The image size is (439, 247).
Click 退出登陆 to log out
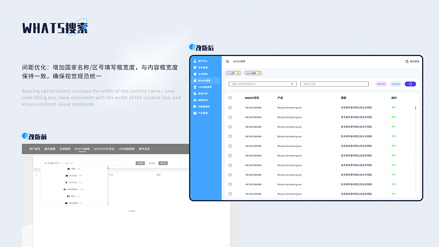point(414,61)
